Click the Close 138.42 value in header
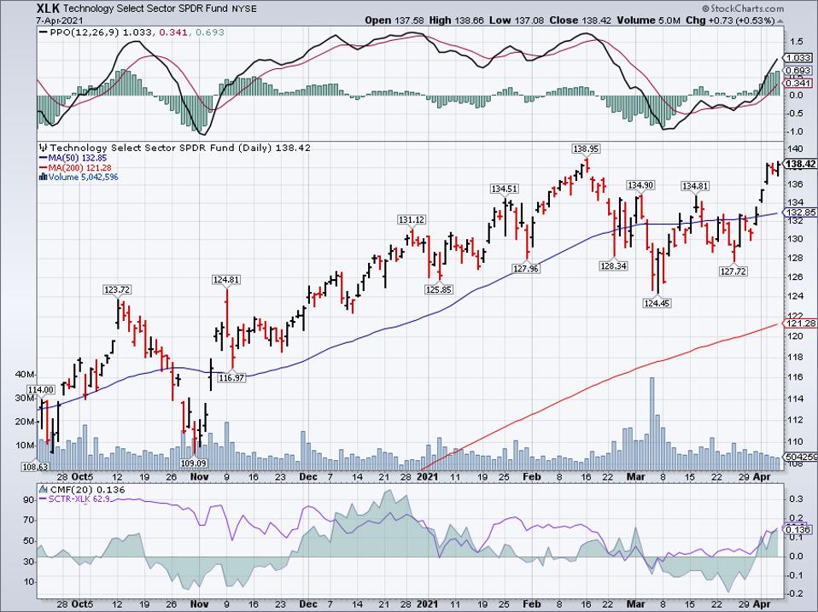The height and width of the screenshot is (612, 818). 581,20
